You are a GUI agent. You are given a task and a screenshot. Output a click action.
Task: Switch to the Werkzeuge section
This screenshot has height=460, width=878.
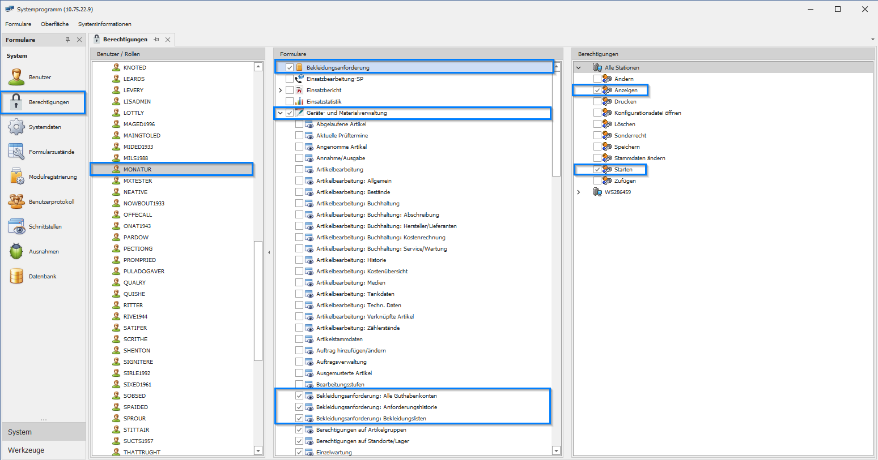26,450
